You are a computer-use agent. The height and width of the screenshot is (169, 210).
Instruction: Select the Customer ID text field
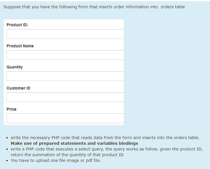(65, 97)
